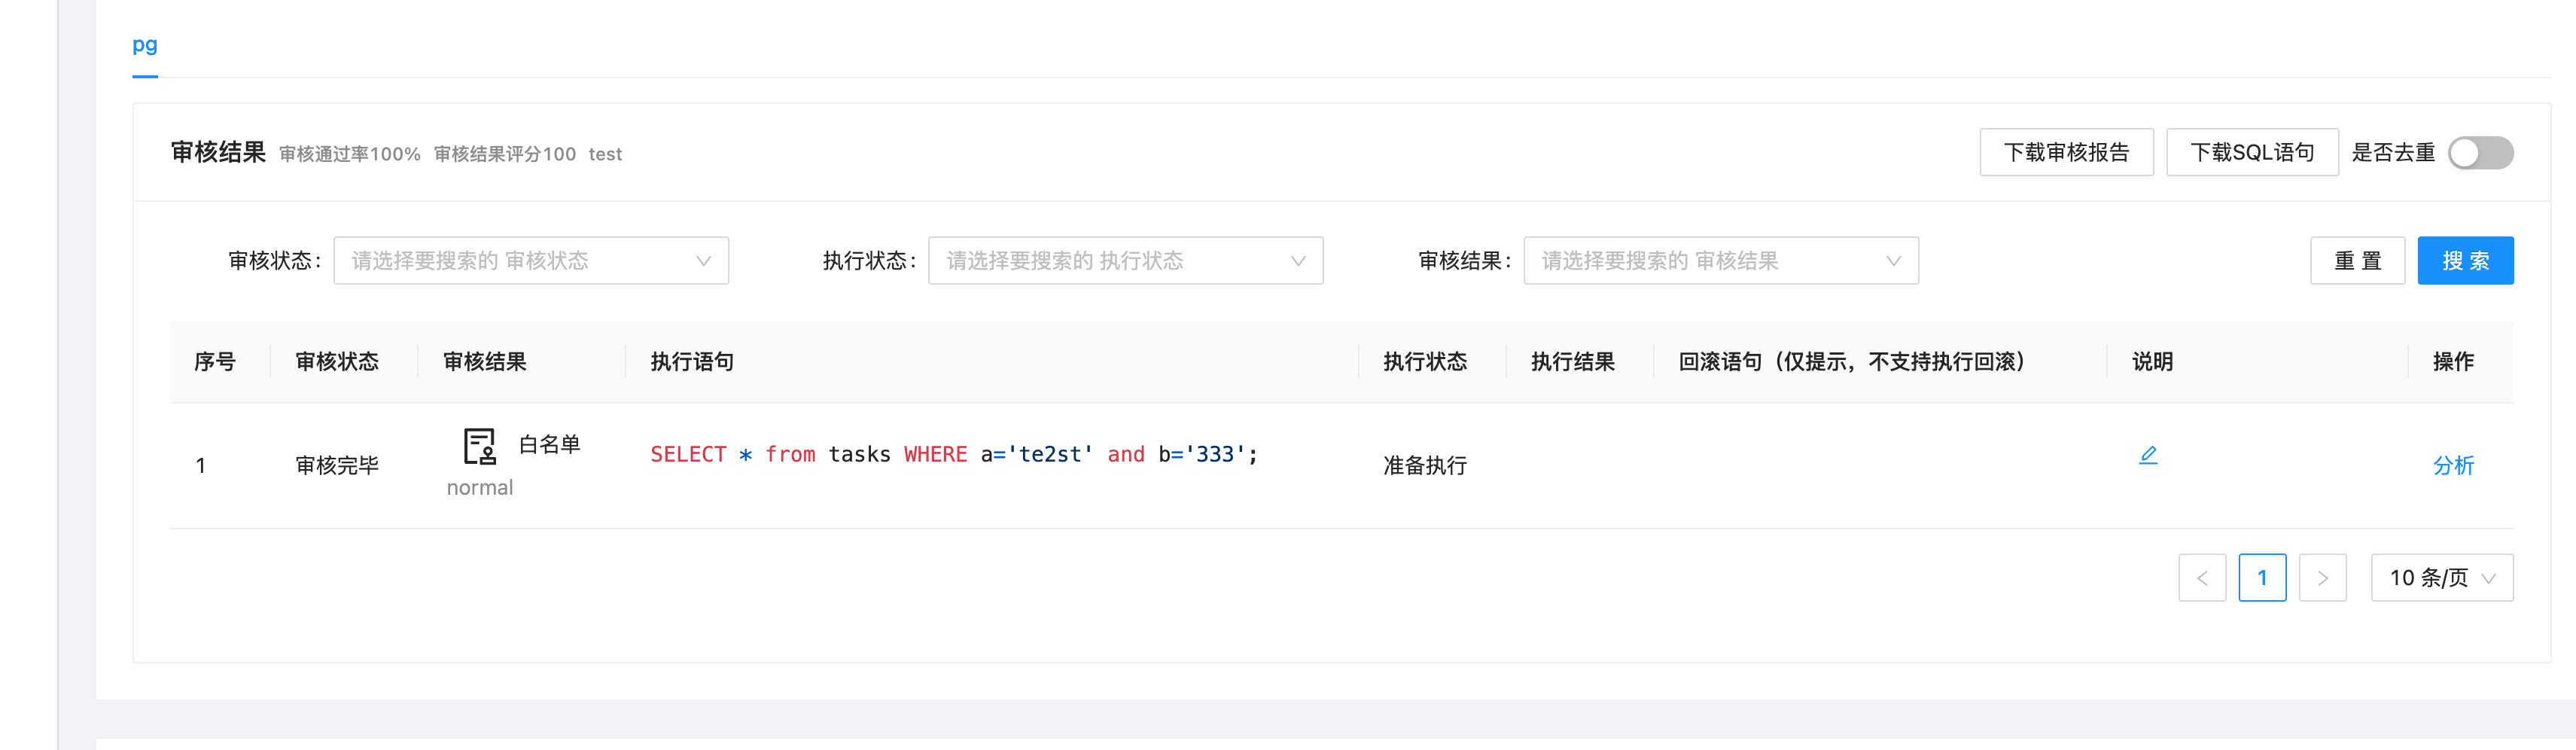Image resolution: width=2576 pixels, height=750 pixels.
Task: Switch to the pg tab
Action: (x=145, y=45)
